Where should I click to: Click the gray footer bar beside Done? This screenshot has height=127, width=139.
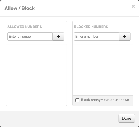(x=59, y=118)
